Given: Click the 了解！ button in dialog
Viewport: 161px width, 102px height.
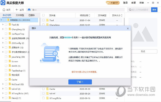Looking at the screenshot, I should (x=80, y=82).
